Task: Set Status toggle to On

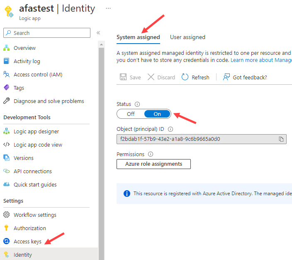Action: pos(157,114)
